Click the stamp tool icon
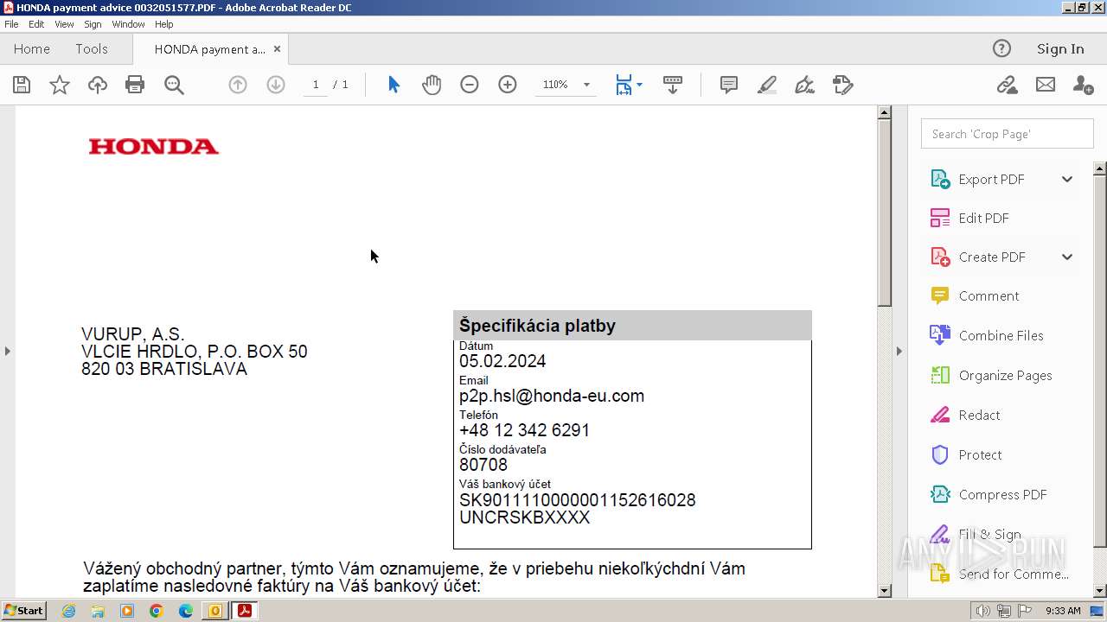The image size is (1107, 622). pyautogui.click(x=843, y=85)
